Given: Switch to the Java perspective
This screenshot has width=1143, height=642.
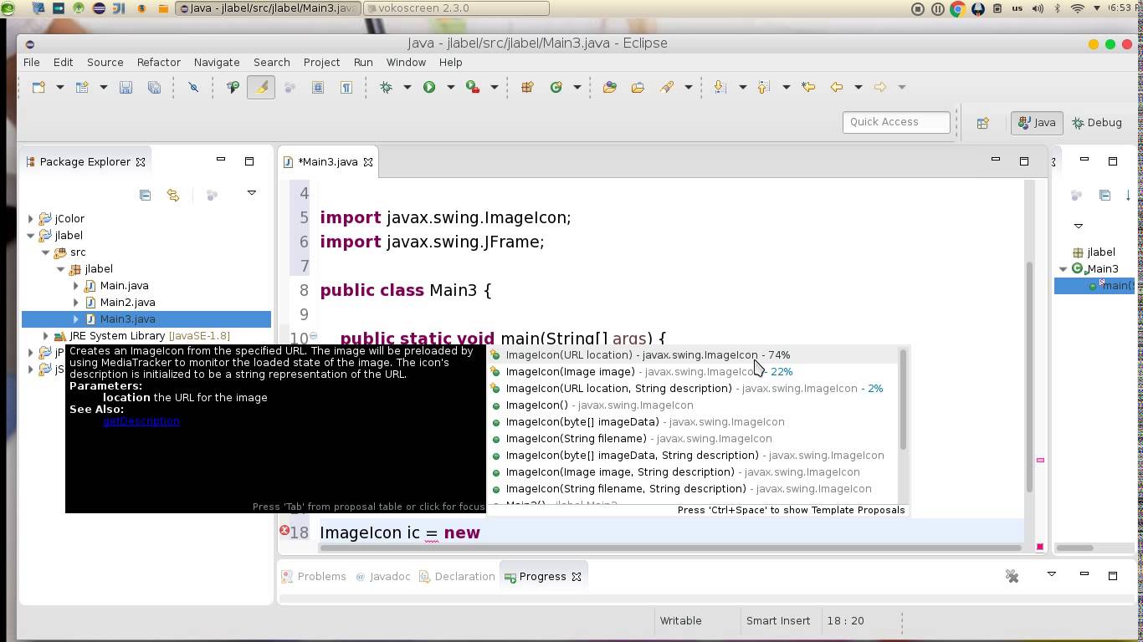Looking at the screenshot, I should pyautogui.click(x=1037, y=123).
